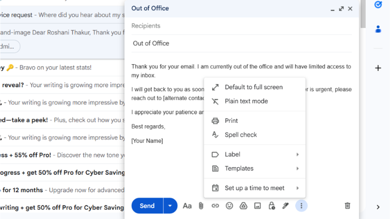Click the insert link icon
The height and width of the screenshot is (219, 391).
tap(215, 206)
